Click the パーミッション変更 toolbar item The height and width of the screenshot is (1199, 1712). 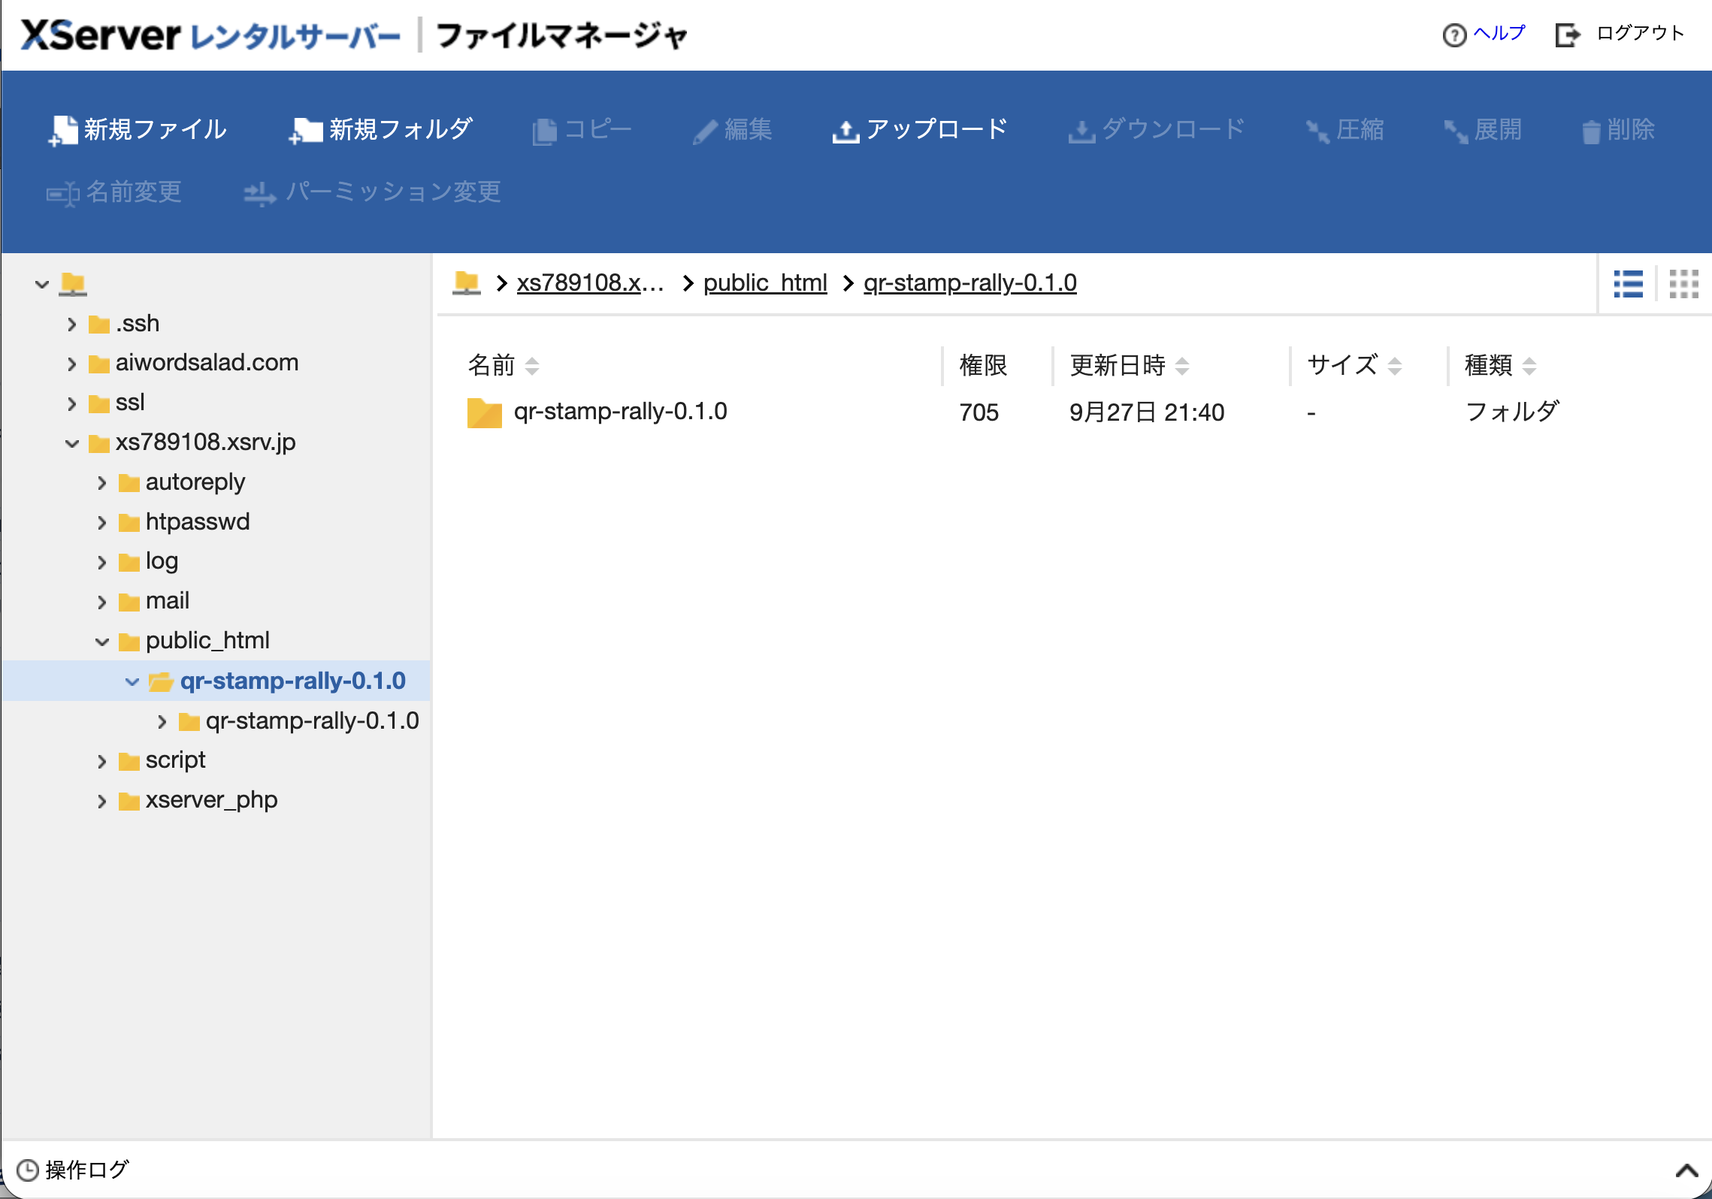pyautogui.click(x=372, y=192)
